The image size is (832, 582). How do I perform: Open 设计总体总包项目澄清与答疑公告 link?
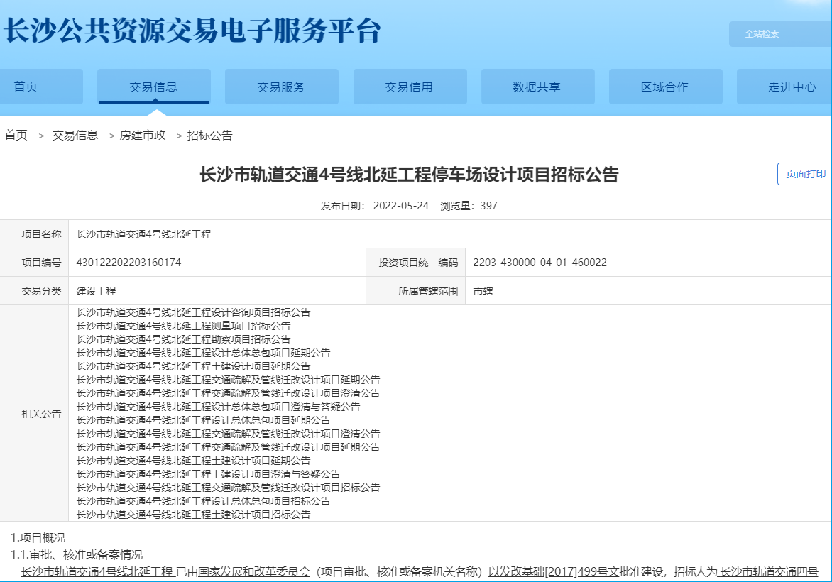click(218, 407)
